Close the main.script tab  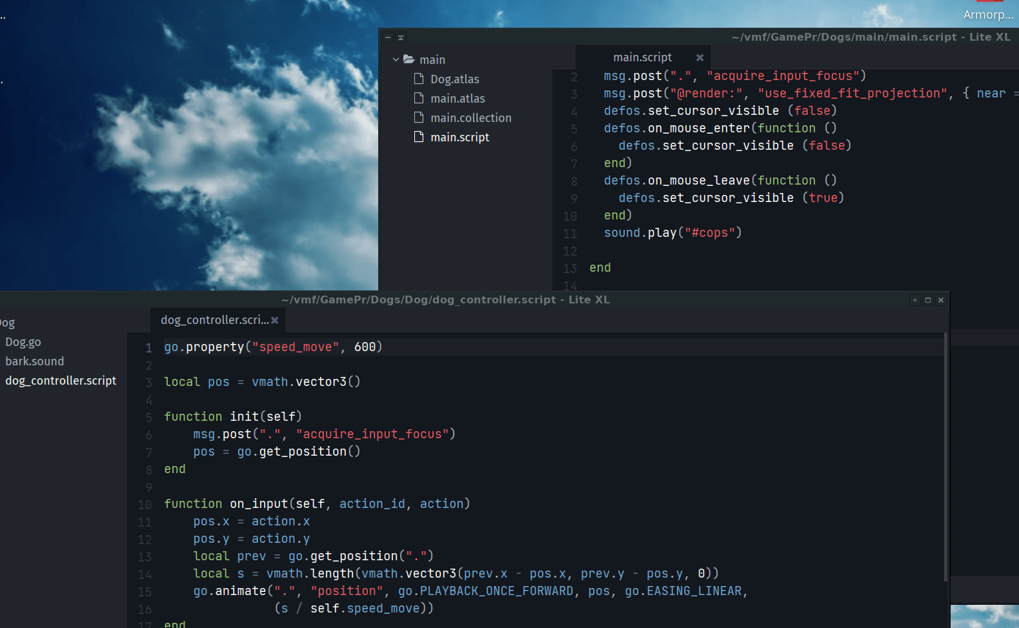click(x=700, y=57)
